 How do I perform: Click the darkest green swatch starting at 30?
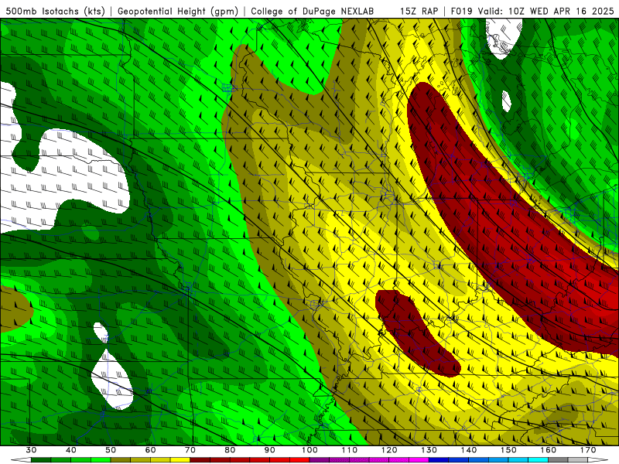point(41,460)
